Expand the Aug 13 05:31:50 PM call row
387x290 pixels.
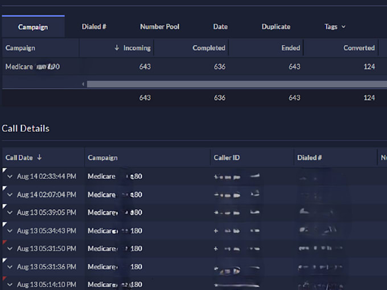pyautogui.click(x=10, y=248)
